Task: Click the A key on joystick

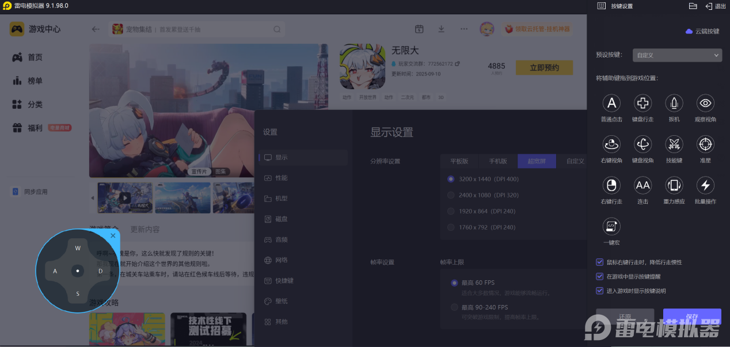Action: coord(55,270)
